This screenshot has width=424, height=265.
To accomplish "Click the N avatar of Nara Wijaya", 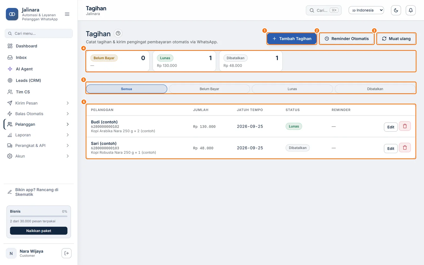I will (11, 253).
